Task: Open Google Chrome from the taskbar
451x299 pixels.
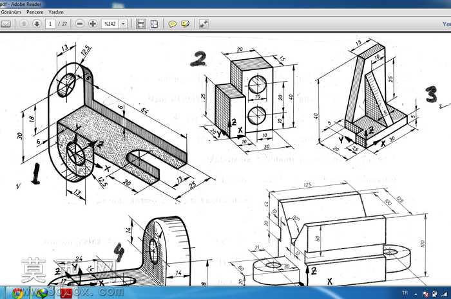Action: tap(17, 293)
